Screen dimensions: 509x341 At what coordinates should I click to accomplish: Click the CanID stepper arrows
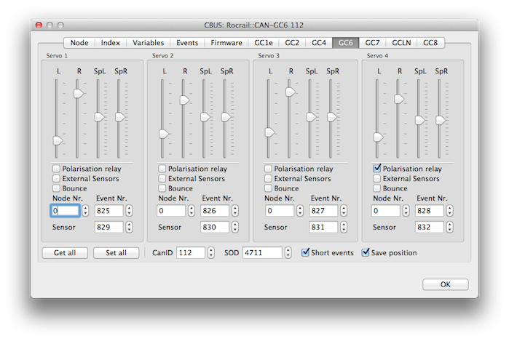click(x=212, y=253)
